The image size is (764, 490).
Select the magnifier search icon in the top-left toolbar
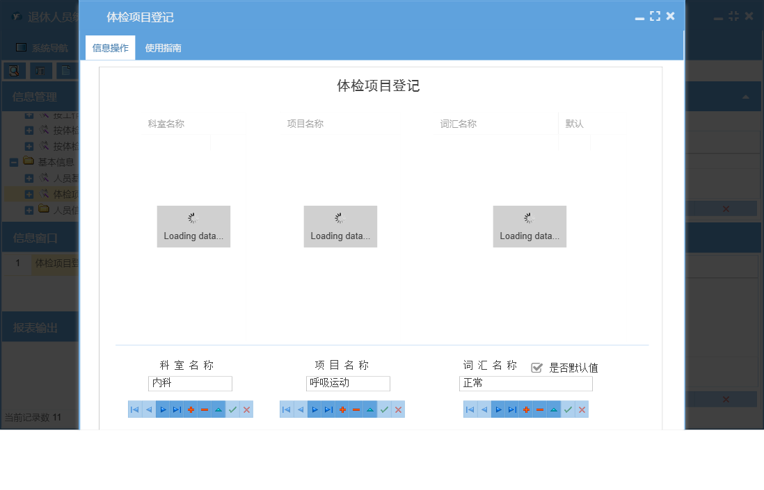pos(14,70)
